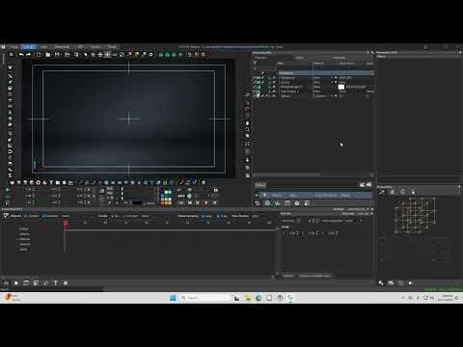Open the hamburger menu beside Undo

click(12, 55)
